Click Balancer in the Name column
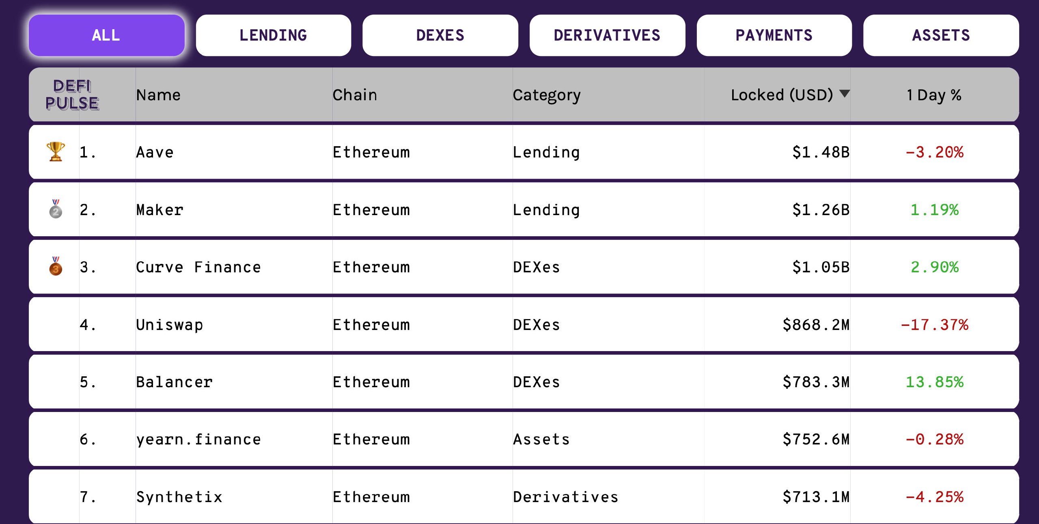Viewport: 1039px width, 524px height. point(175,382)
